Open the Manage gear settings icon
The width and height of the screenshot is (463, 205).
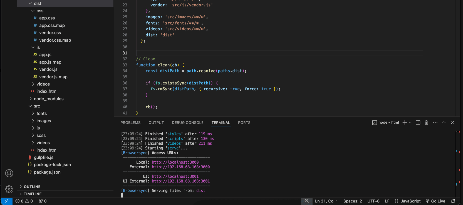(9, 189)
